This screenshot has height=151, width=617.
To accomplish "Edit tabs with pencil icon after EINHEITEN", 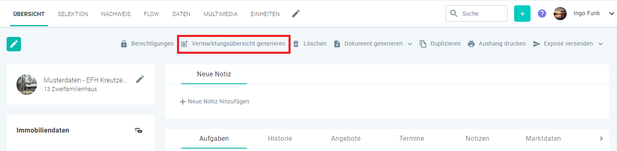I will [296, 14].
